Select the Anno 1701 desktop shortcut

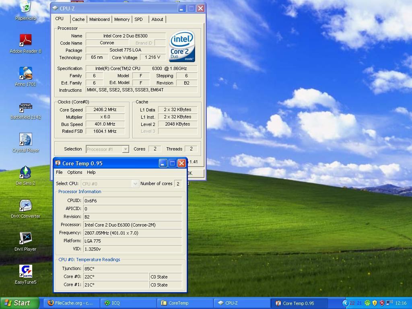click(25, 73)
